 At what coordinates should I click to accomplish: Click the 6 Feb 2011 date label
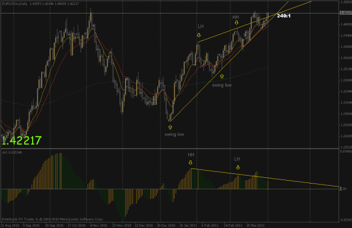[210, 225]
